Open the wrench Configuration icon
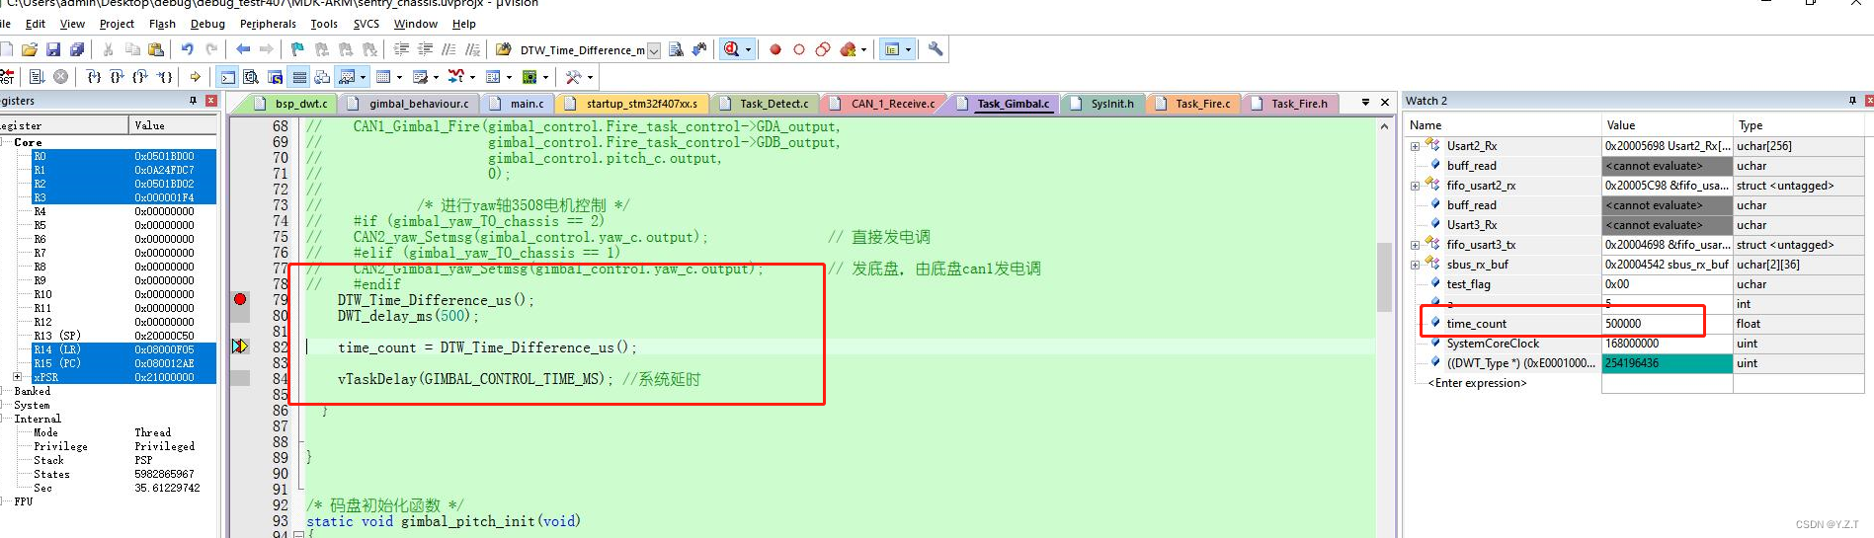This screenshot has height=538, width=1874. click(x=936, y=48)
